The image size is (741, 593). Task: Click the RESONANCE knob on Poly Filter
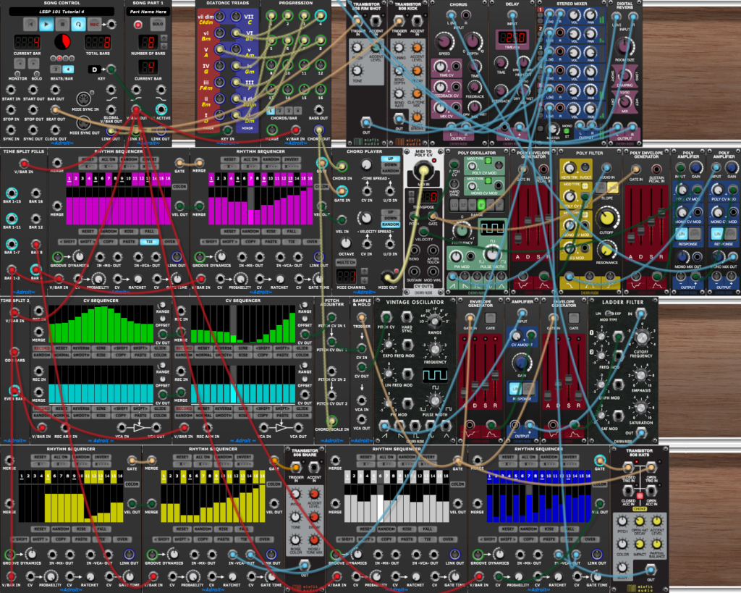point(606,250)
